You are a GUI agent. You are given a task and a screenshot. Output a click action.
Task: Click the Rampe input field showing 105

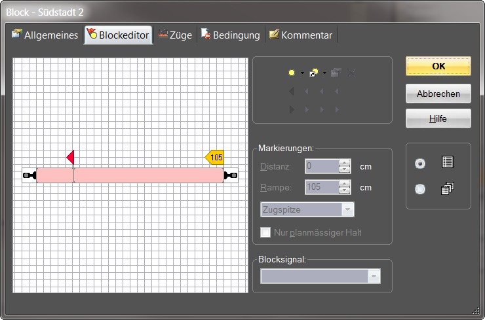[322, 187]
